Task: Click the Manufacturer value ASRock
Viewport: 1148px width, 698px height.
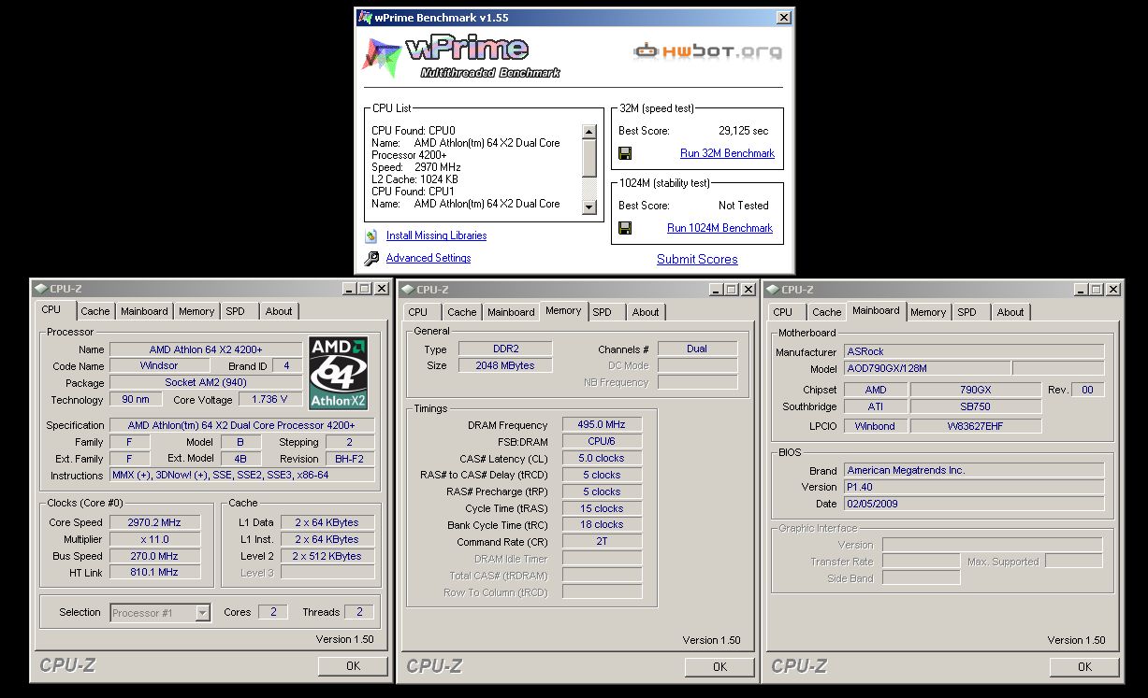Action: pos(973,351)
